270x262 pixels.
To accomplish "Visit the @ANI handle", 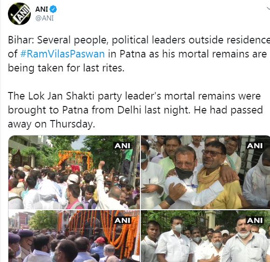I will (x=45, y=18).
